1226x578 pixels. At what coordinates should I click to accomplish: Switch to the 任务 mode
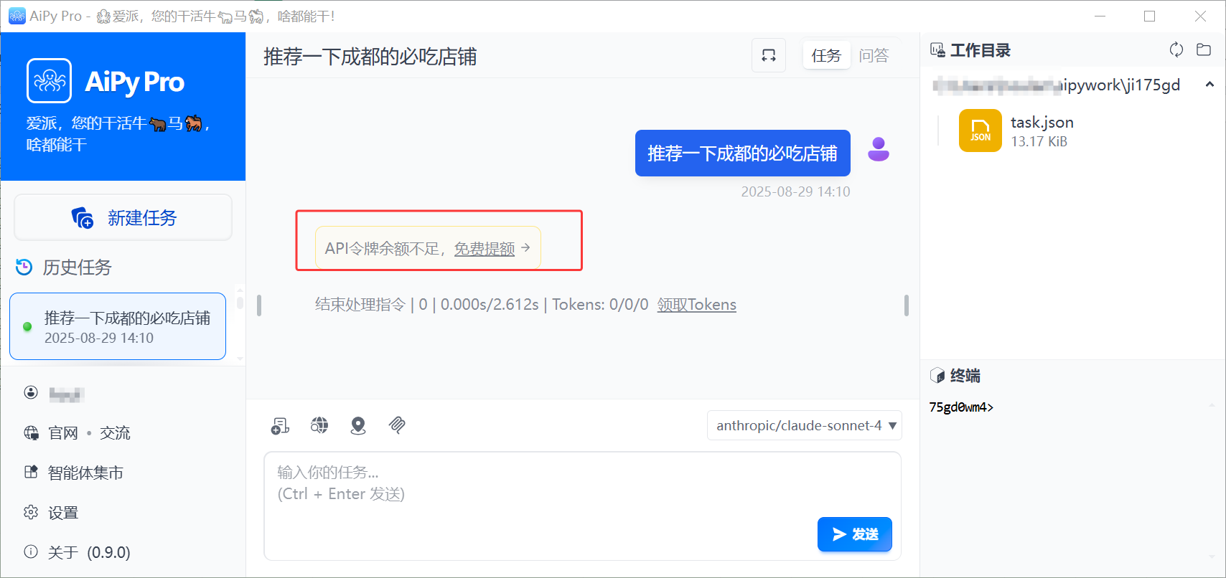(826, 56)
